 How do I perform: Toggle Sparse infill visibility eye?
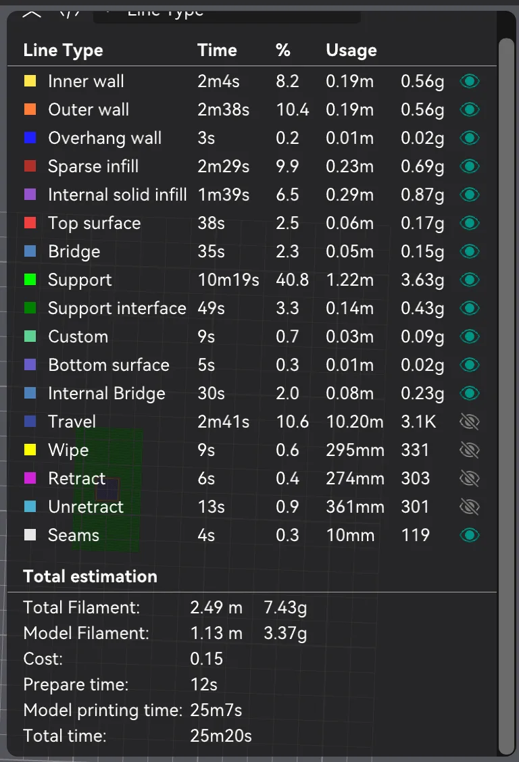pyautogui.click(x=470, y=166)
